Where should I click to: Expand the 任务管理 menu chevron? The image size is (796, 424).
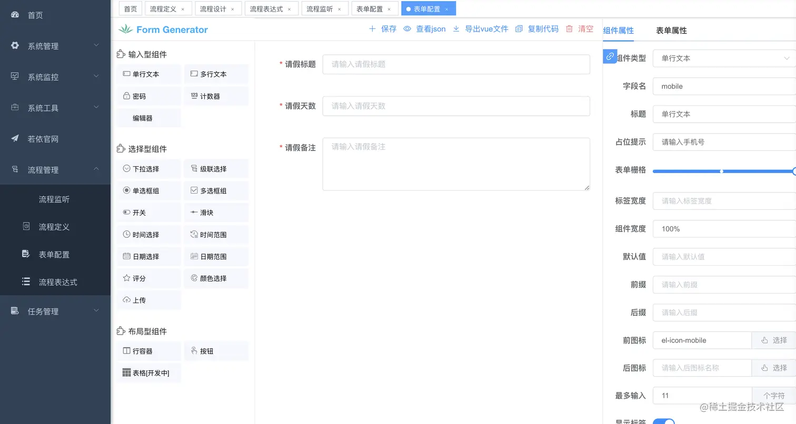(x=96, y=310)
